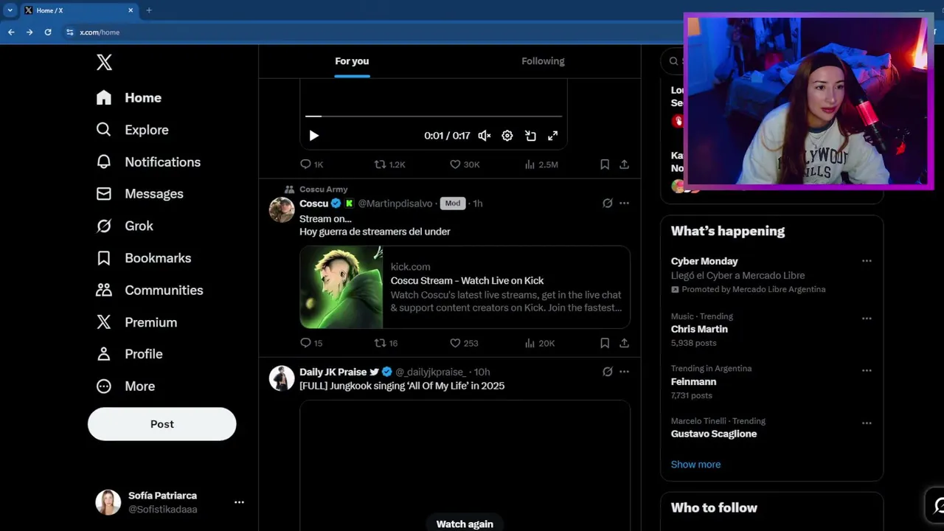Reply to Coscu's post with 15 replies
The height and width of the screenshot is (531, 944).
pos(311,343)
